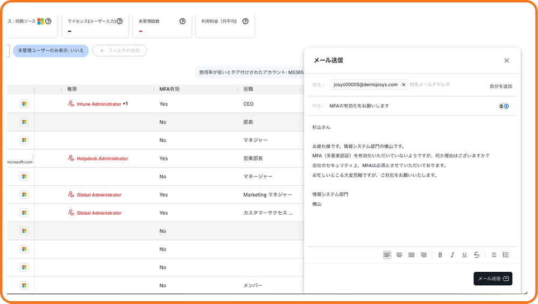The height and width of the screenshot is (304, 538).
Task: Select left alignment in toolbar
Action: pos(387,255)
